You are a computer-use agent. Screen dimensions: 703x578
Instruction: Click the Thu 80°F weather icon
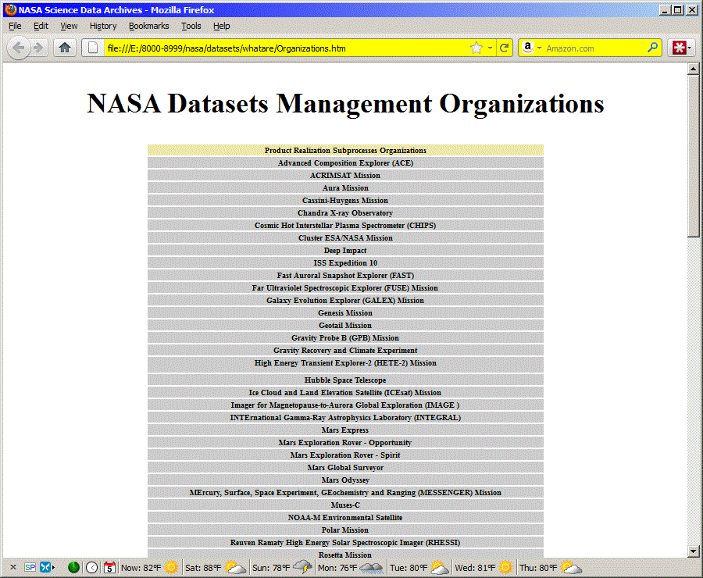click(571, 568)
